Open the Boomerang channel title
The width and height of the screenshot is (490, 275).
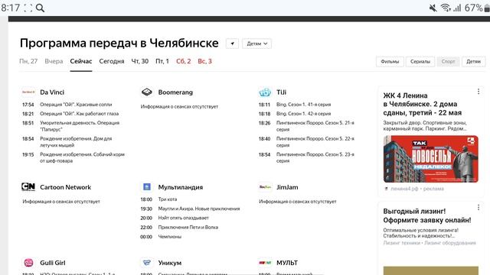[175, 92]
